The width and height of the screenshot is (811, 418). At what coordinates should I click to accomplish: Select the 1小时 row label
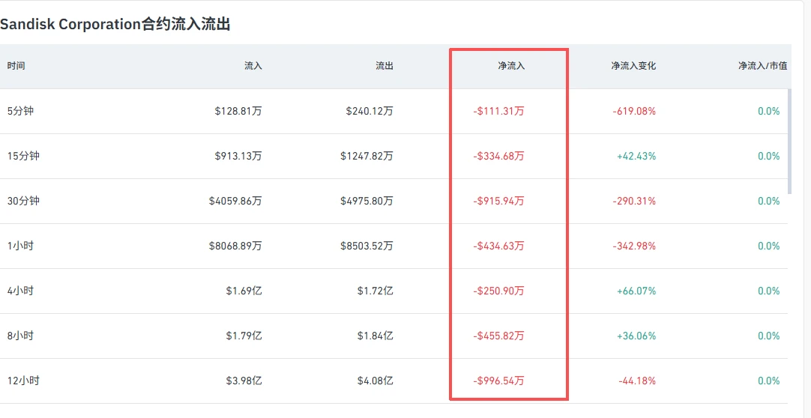(x=20, y=246)
